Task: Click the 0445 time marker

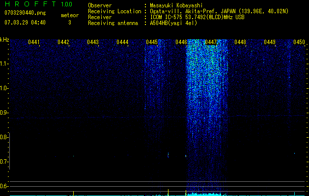Action: pyautogui.click(x=152, y=42)
